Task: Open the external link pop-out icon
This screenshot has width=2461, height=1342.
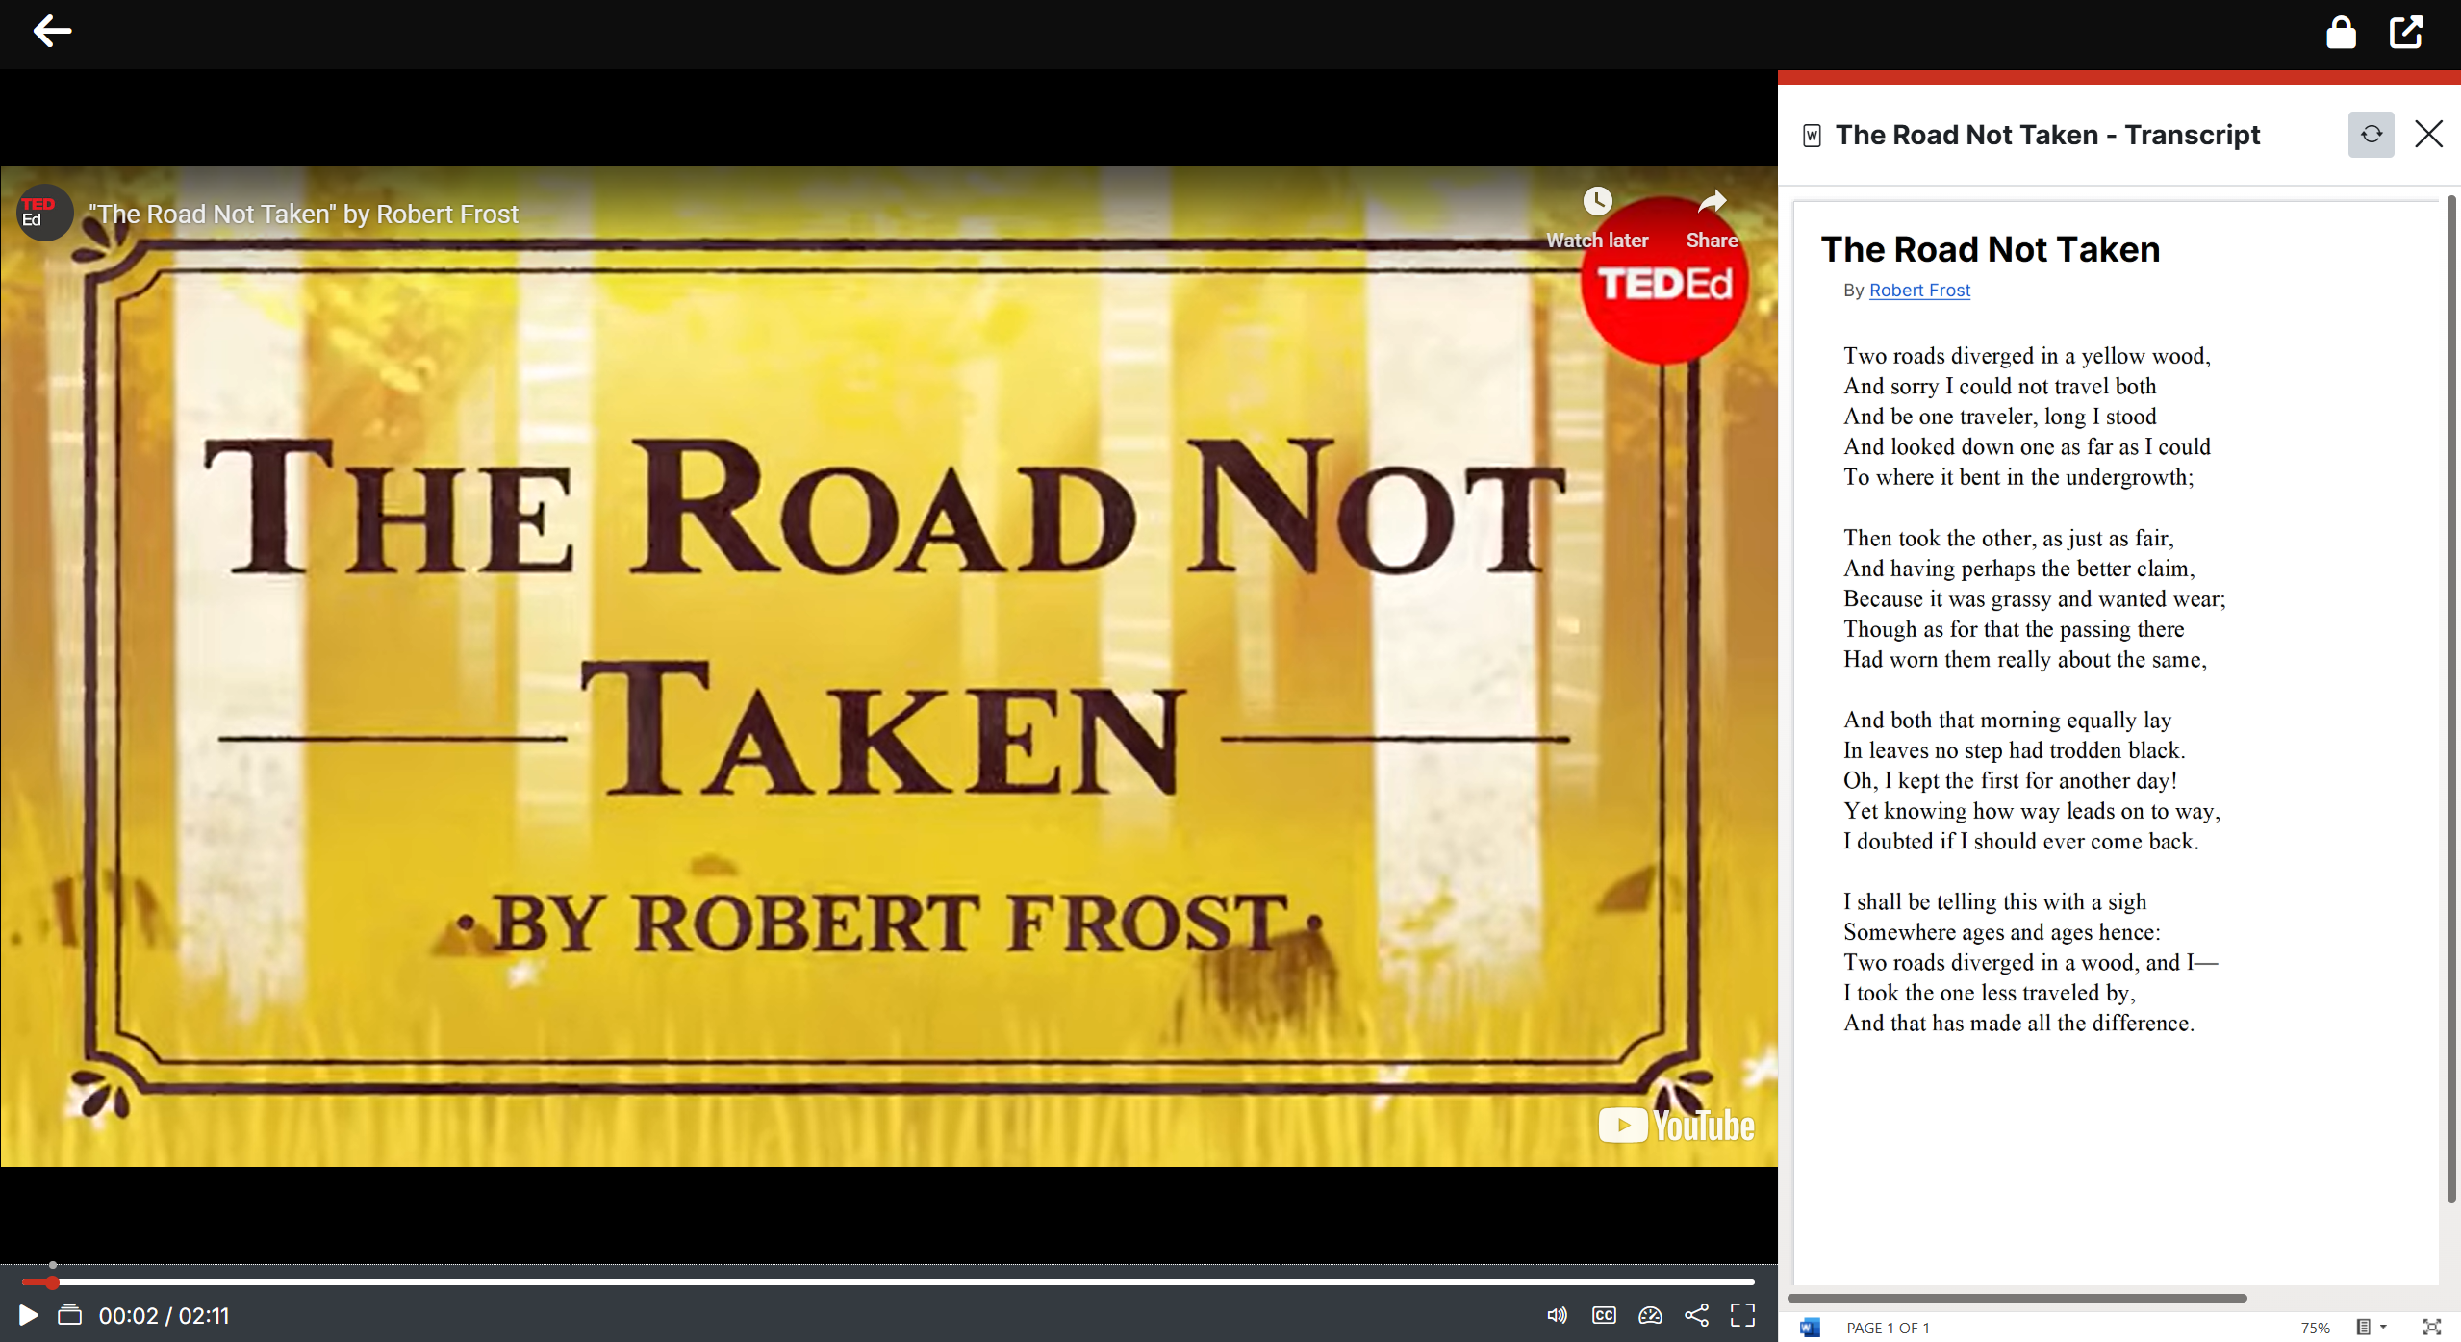Action: click(x=2406, y=32)
